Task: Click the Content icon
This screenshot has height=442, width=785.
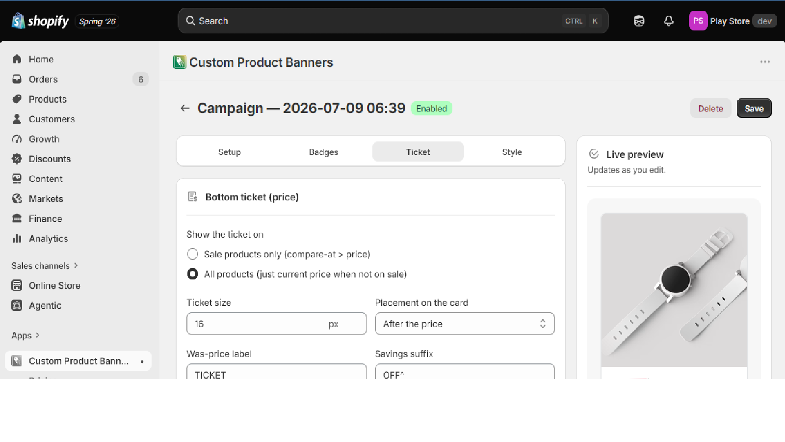Action: click(17, 179)
